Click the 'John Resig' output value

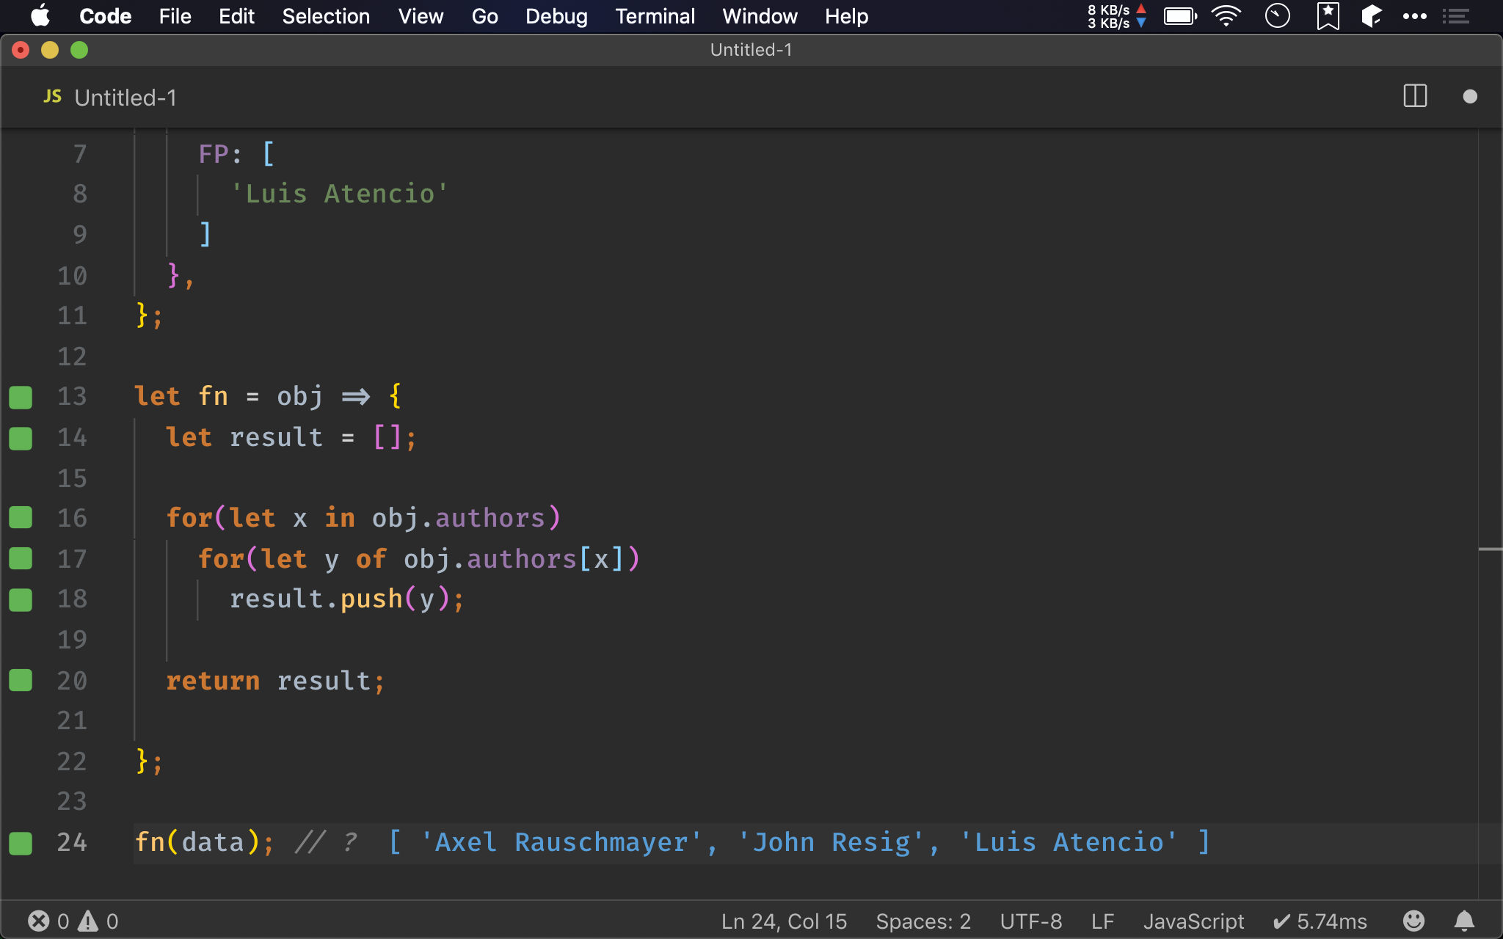coord(831,842)
